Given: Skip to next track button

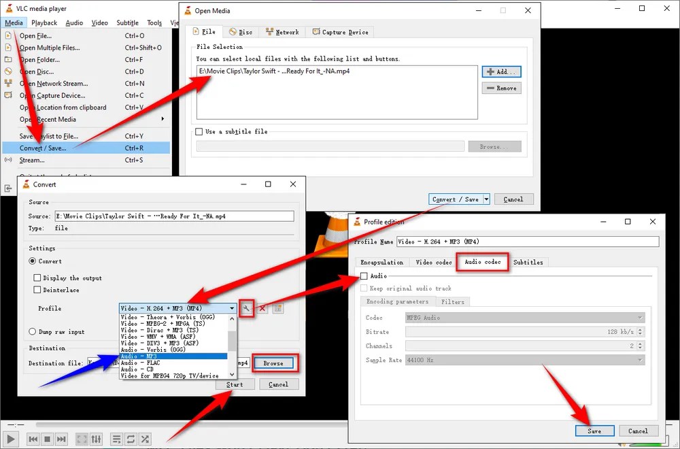Looking at the screenshot, I should tap(62, 439).
